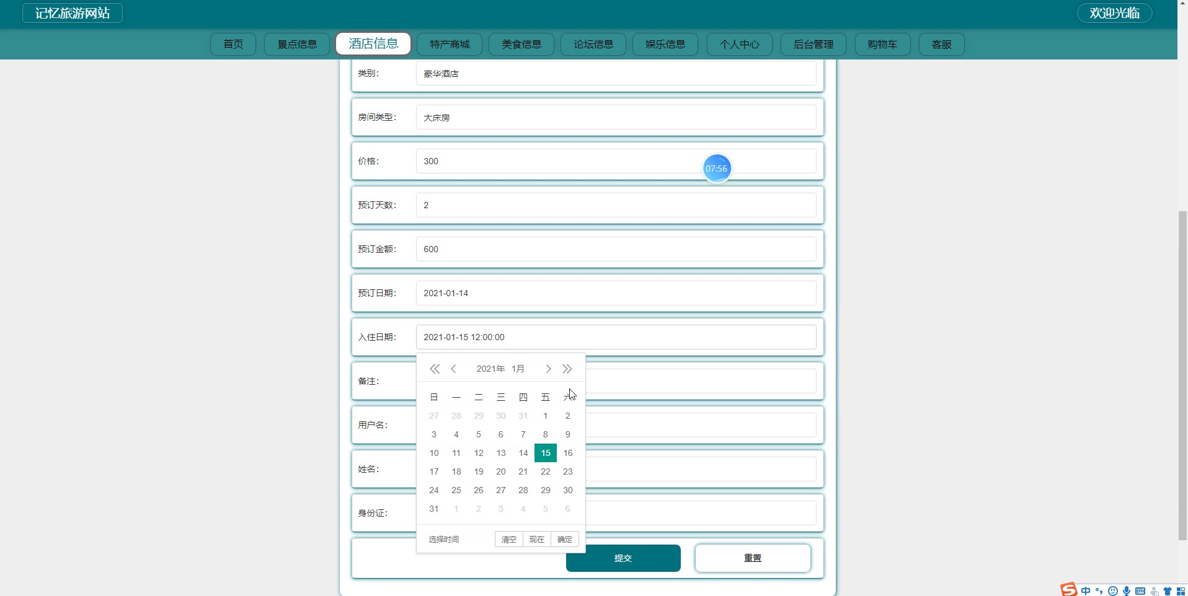Image resolution: width=1188 pixels, height=596 pixels.
Task: Open the 购物车 nav item
Action: tap(882, 44)
